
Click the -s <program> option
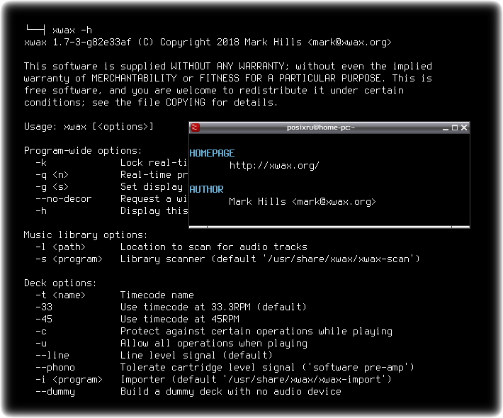click(x=69, y=259)
